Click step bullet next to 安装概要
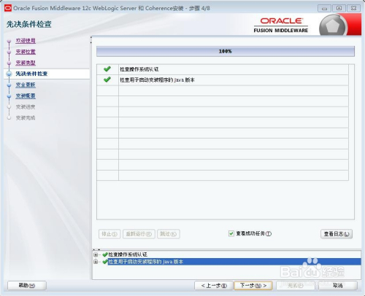365x296 pixels. tap(9, 96)
